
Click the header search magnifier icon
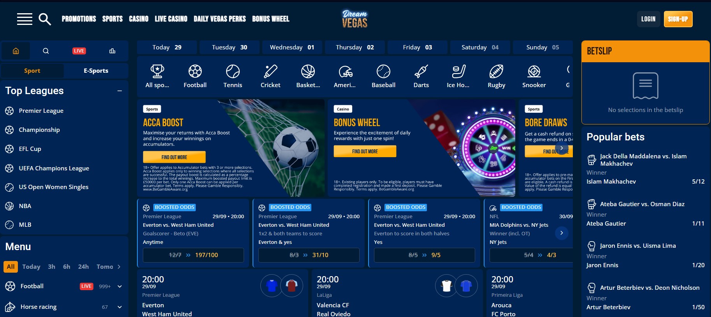tap(45, 19)
